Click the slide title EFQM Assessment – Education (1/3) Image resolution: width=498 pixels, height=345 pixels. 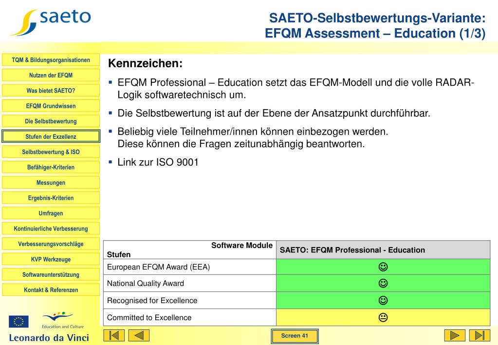click(375, 34)
